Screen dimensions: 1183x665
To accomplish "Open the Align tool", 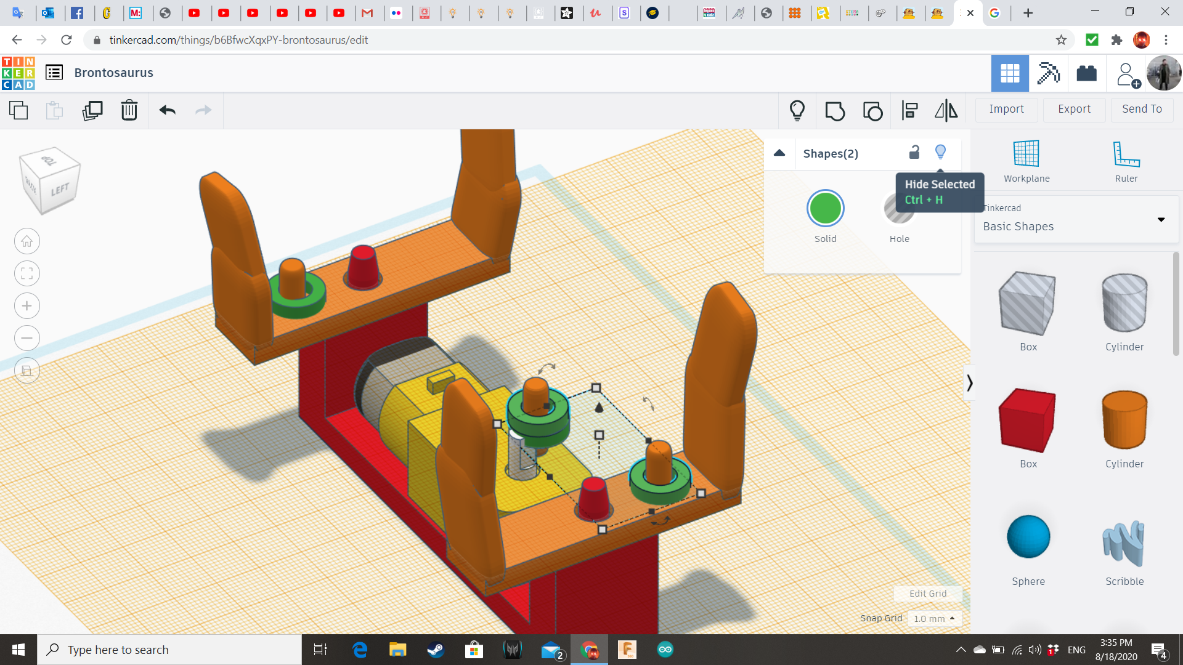I will (x=909, y=111).
